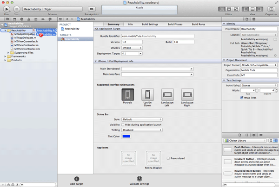Click the Add Target icon
The width and height of the screenshot is (279, 187).
point(77,179)
